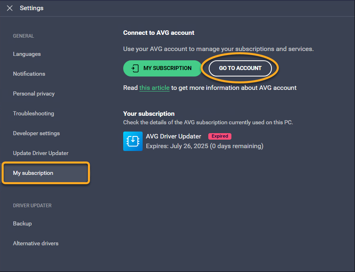Click the Expires July 26, 2025 text
355x272 pixels.
point(204,146)
